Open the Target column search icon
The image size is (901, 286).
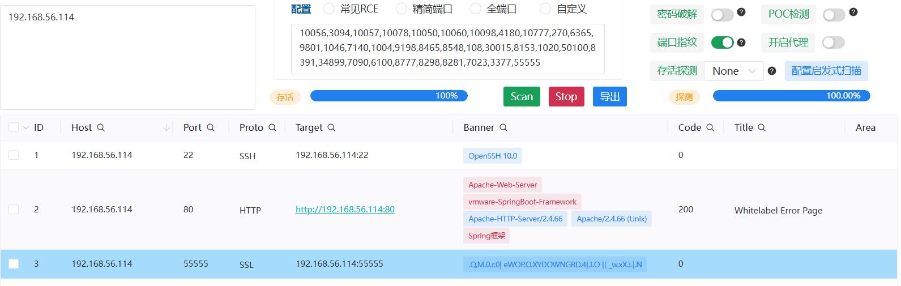click(331, 128)
